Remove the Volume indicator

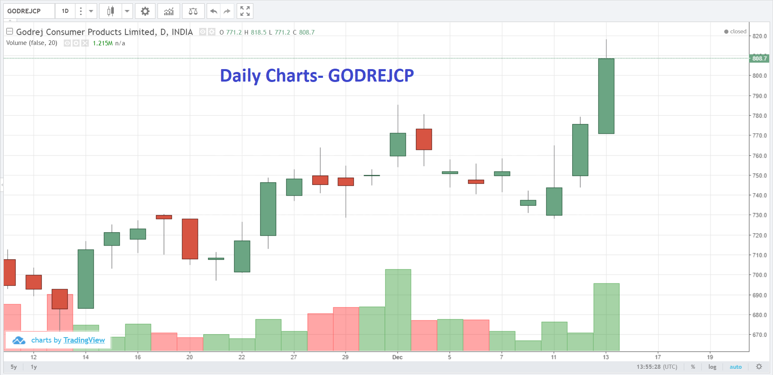tap(85, 43)
